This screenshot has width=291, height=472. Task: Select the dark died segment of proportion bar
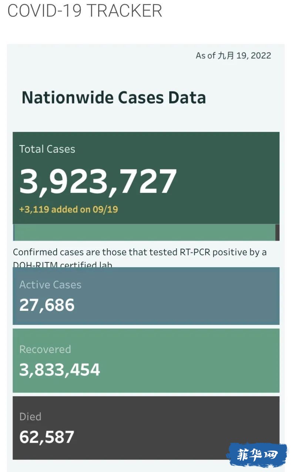277,232
